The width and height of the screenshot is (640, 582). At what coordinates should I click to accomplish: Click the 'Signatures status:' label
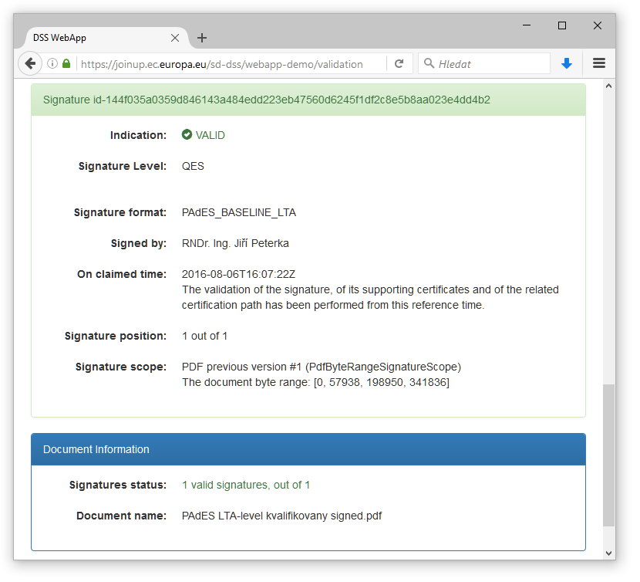click(118, 485)
